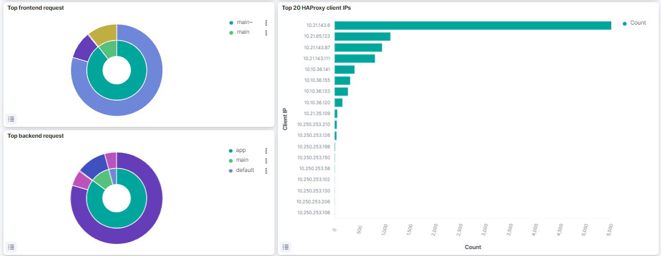Select the "main~" legend label
661x256 pixels.
point(244,23)
